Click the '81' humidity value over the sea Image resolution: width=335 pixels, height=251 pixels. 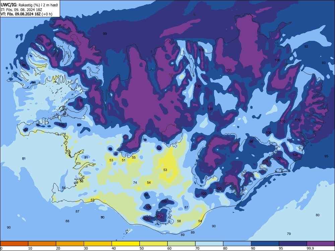[x=24, y=158]
